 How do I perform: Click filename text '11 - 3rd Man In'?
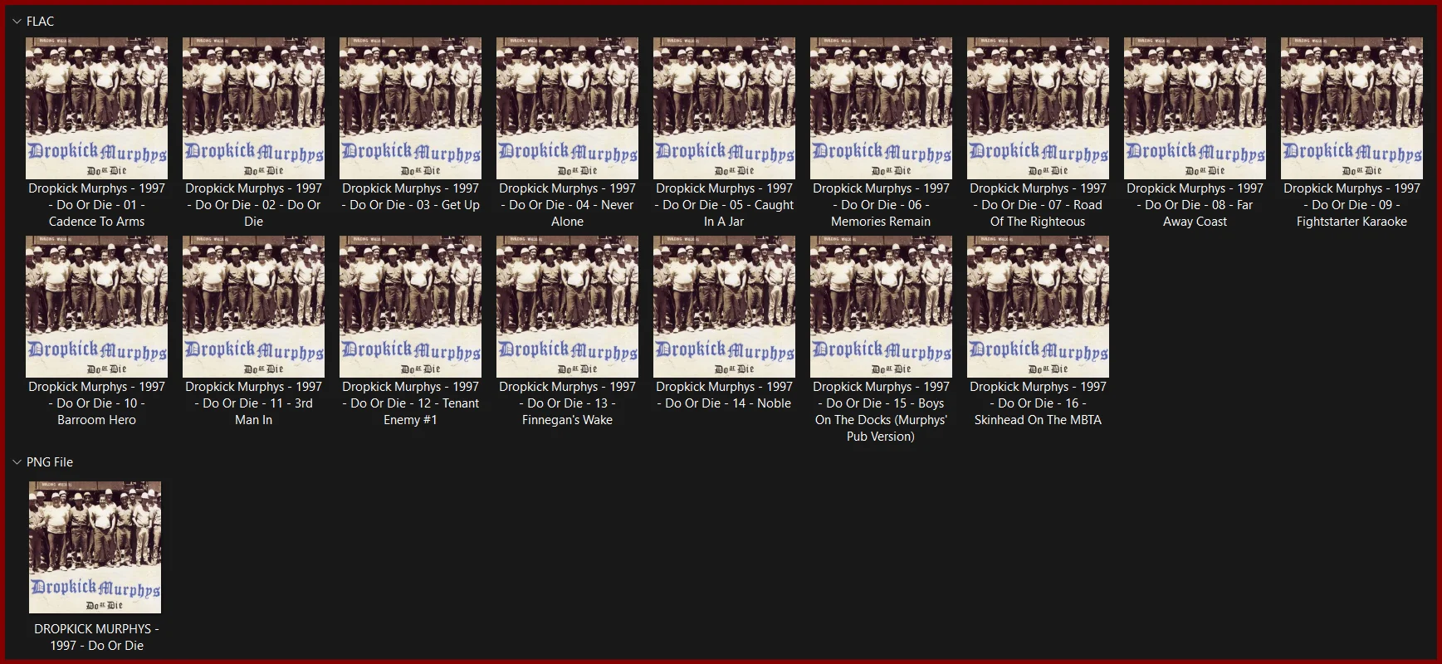tap(253, 403)
